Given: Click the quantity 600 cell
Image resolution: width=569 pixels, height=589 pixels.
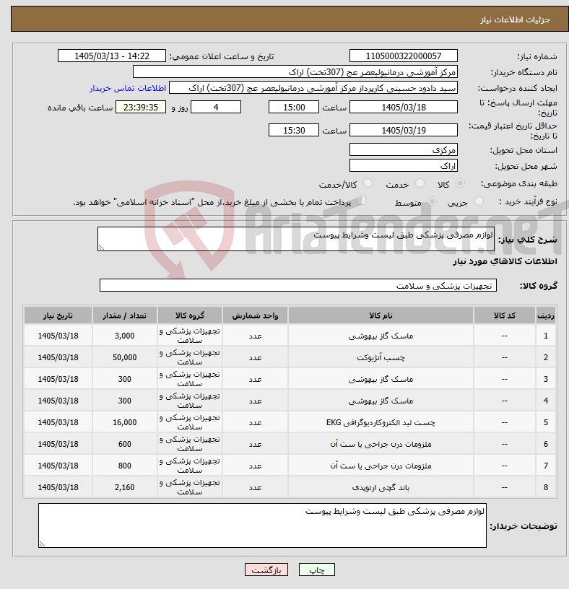Looking at the screenshot, I should pos(125,445).
